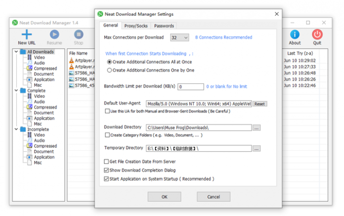This screenshot has width=344, height=216.
Task: Toggle Show Download Completion Dialog checkbox
Action: 106,170
